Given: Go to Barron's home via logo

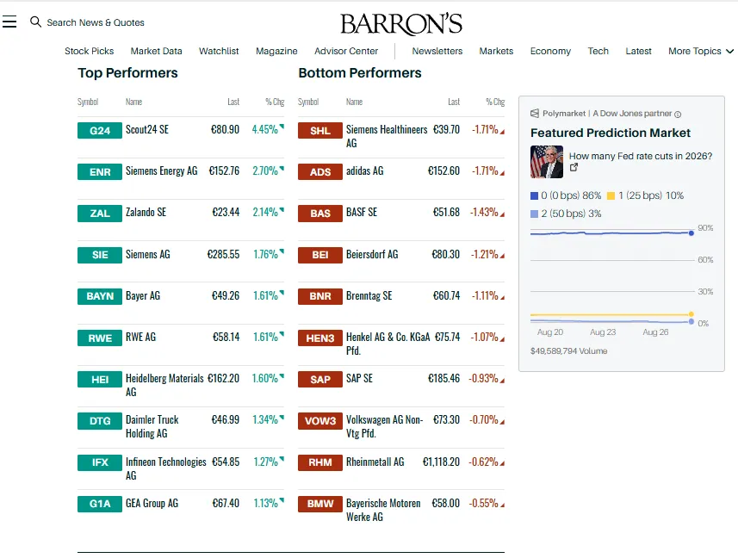Looking at the screenshot, I should [401, 23].
